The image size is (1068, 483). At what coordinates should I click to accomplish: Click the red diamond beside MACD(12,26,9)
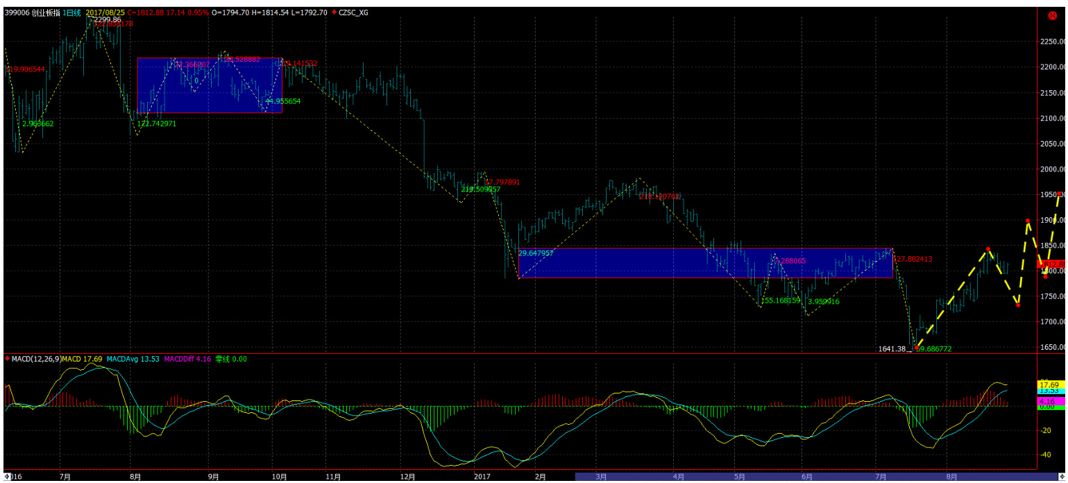pyautogui.click(x=8, y=359)
